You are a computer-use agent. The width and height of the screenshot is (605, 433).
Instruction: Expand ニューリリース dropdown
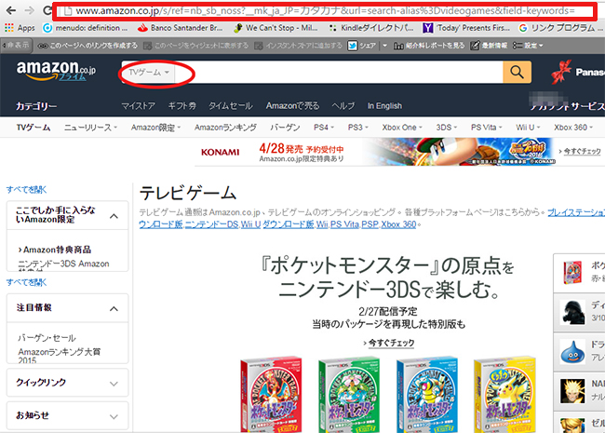tap(90, 128)
